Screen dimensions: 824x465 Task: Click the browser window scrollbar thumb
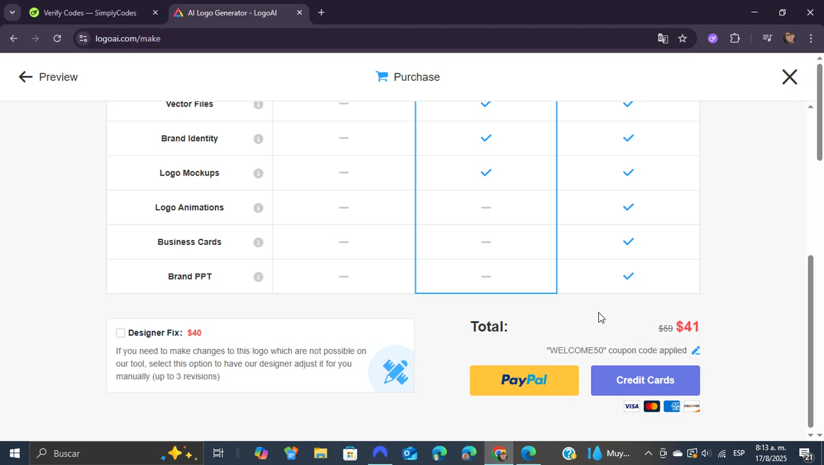(x=820, y=112)
